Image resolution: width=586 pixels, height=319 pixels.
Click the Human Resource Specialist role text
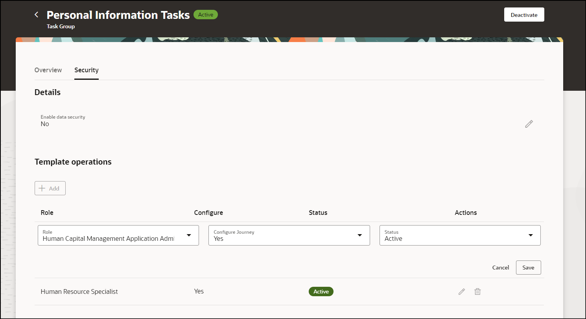pos(79,291)
